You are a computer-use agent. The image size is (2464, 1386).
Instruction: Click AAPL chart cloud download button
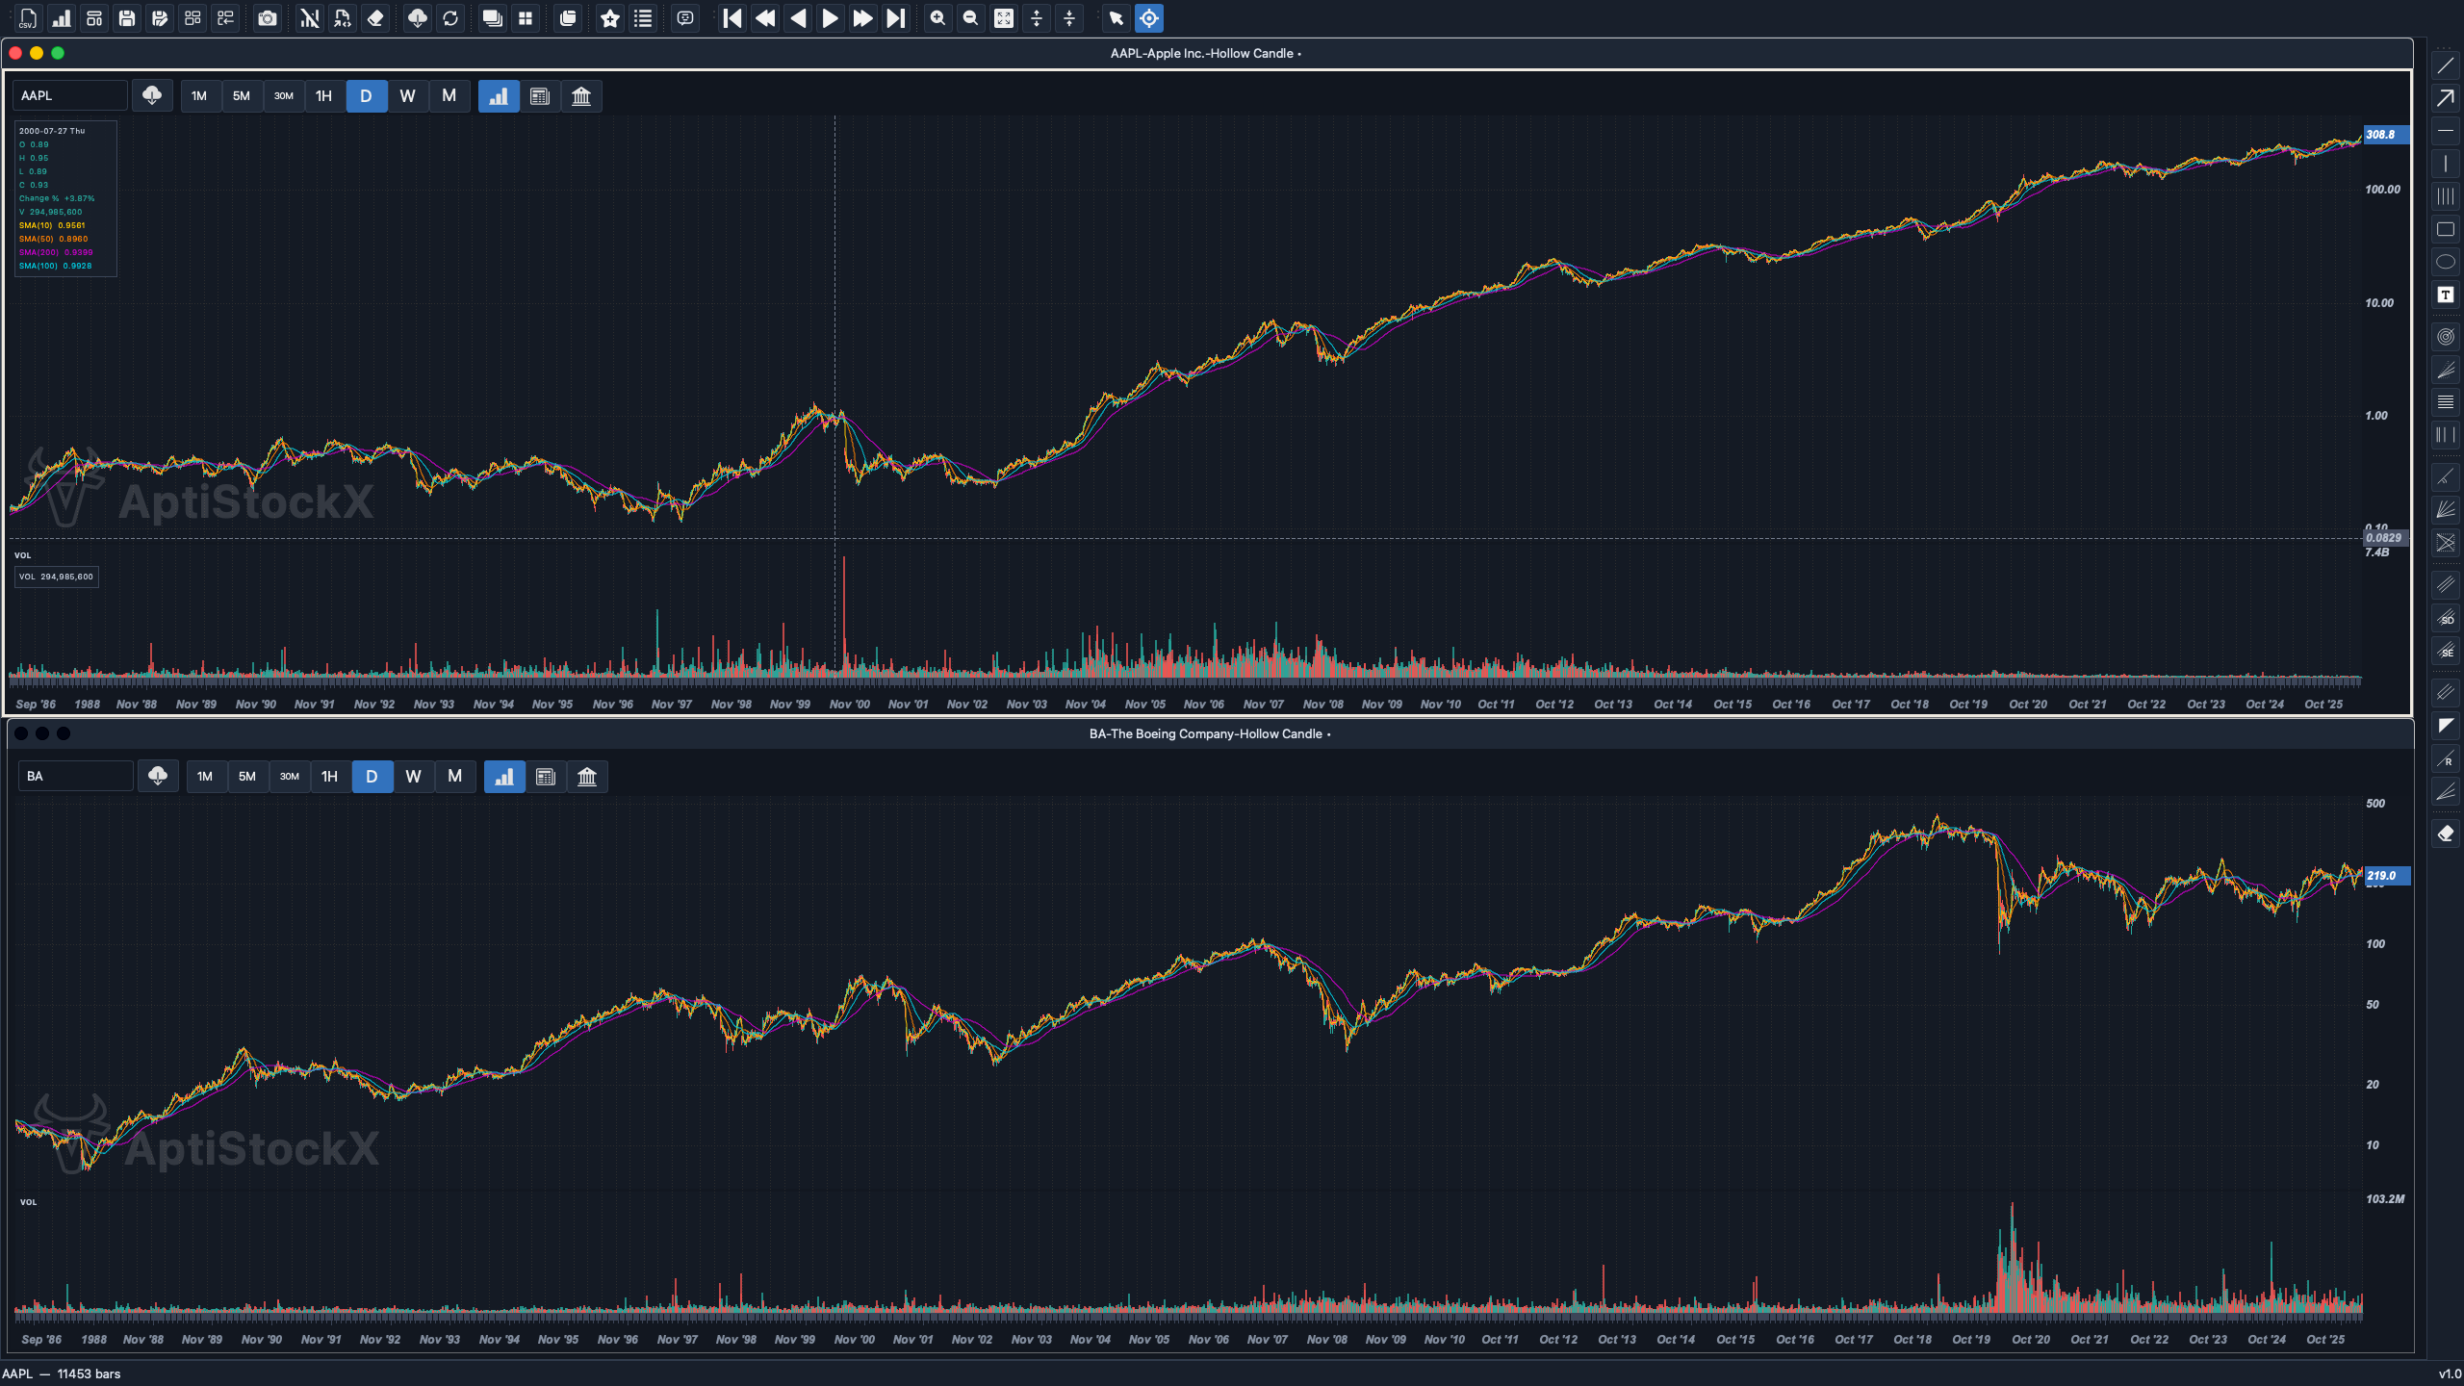(x=152, y=96)
